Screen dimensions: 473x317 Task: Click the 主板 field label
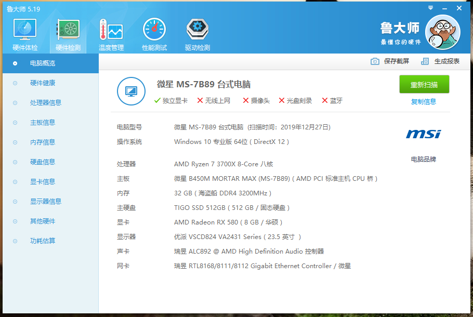click(x=123, y=179)
